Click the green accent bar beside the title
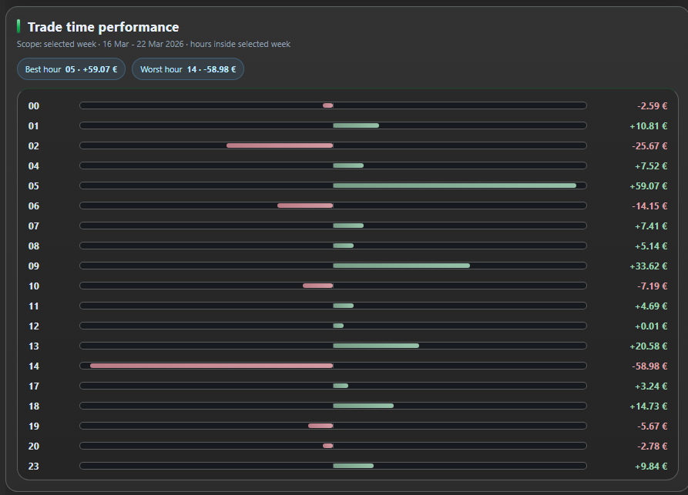This screenshot has width=688, height=495. (18, 26)
